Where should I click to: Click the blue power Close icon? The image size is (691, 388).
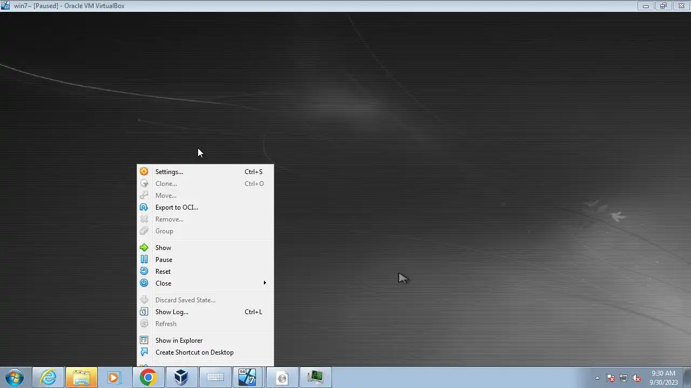144,283
